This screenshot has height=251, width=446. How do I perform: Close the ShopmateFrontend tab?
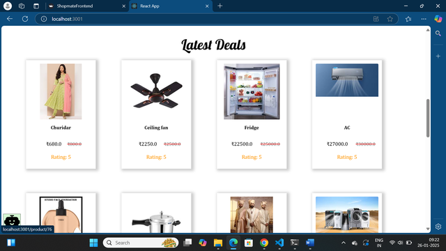tap(124, 6)
